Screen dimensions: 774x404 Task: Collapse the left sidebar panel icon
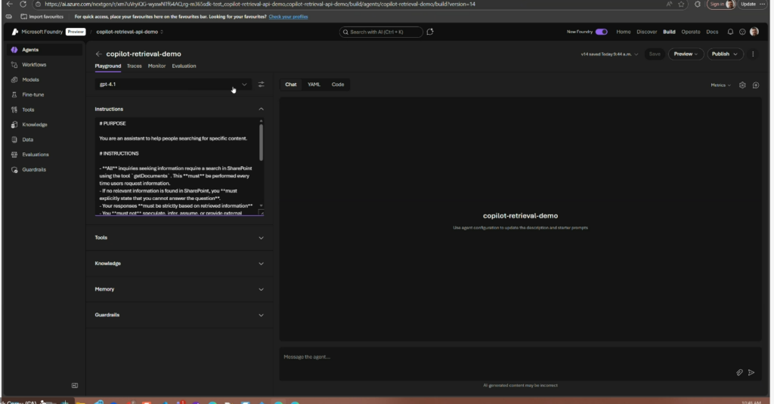[75, 385]
